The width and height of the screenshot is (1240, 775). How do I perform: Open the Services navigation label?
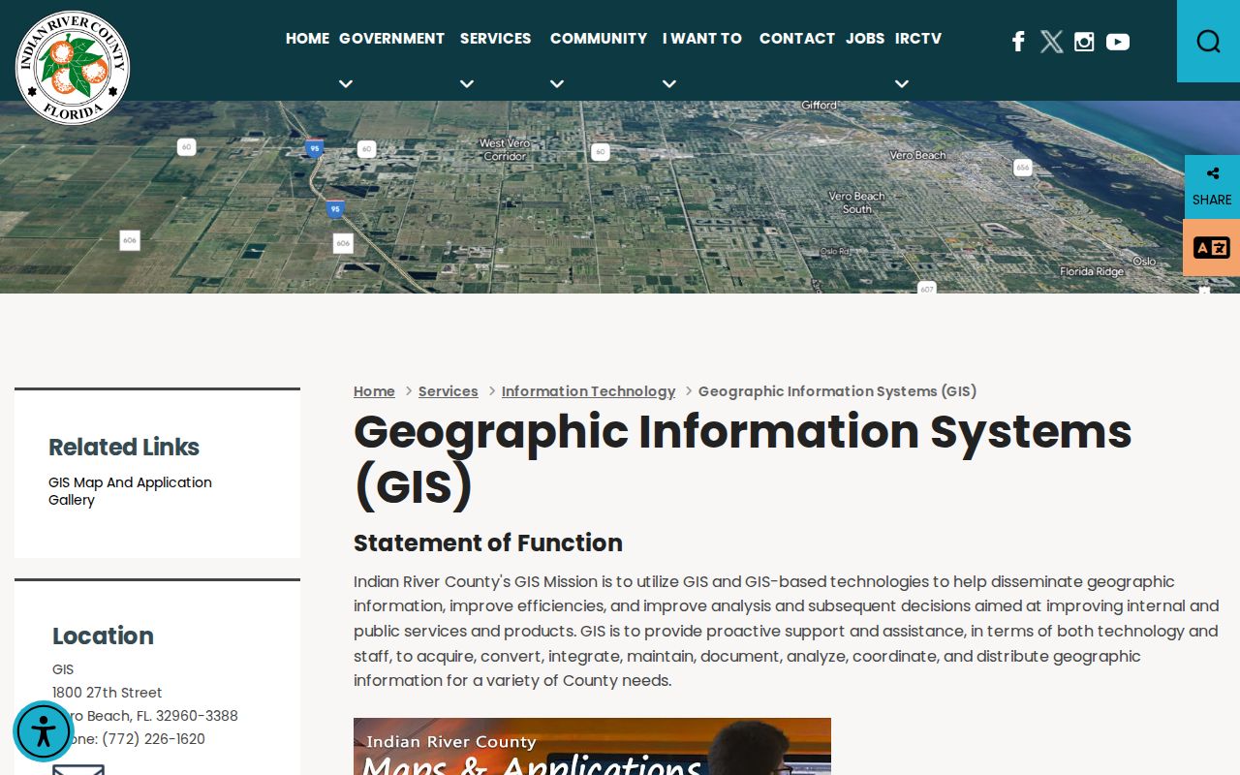[x=495, y=39]
